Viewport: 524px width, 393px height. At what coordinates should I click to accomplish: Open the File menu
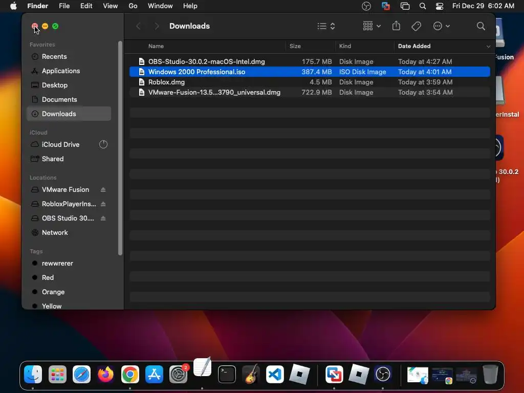click(64, 6)
